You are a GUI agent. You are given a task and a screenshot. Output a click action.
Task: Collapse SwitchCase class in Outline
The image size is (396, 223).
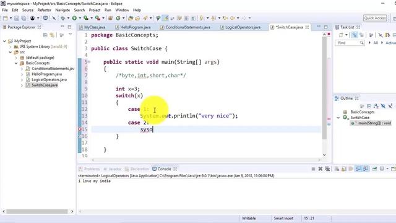point(338,118)
